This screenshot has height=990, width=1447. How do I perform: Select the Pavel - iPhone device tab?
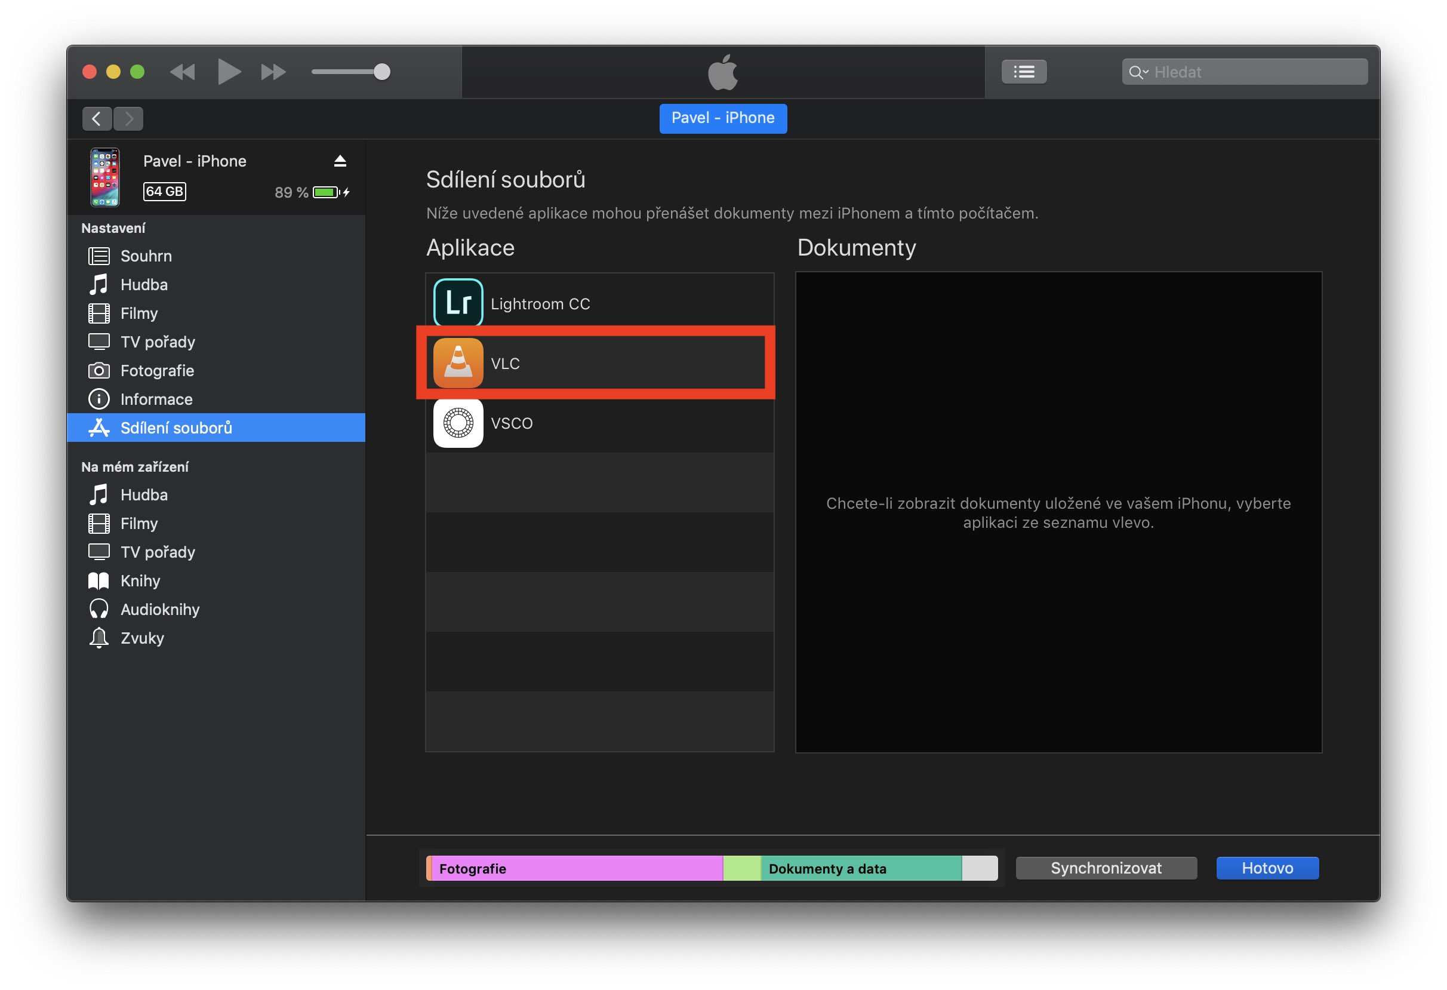(x=723, y=118)
